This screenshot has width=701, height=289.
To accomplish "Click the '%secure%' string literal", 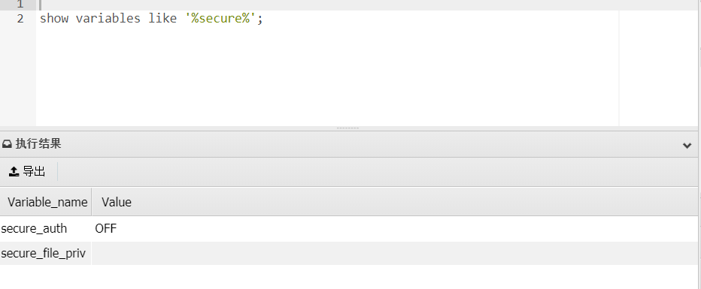I will 220,19.
